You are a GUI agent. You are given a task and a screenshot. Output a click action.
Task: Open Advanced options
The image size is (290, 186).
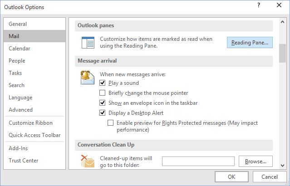point(34,110)
